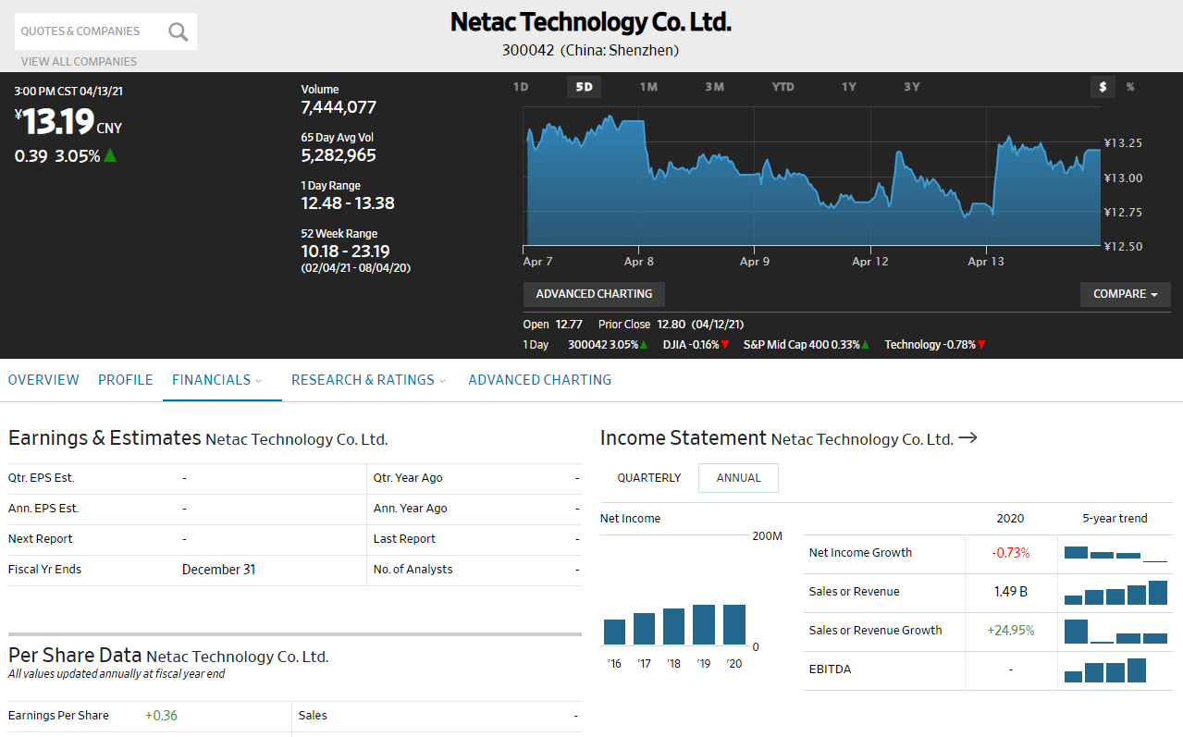The height and width of the screenshot is (737, 1183).
Task: Switch income statement to QUARTERLY
Action: [649, 478]
